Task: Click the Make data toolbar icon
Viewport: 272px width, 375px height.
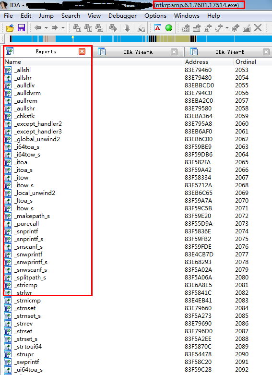Action: click(x=197, y=28)
